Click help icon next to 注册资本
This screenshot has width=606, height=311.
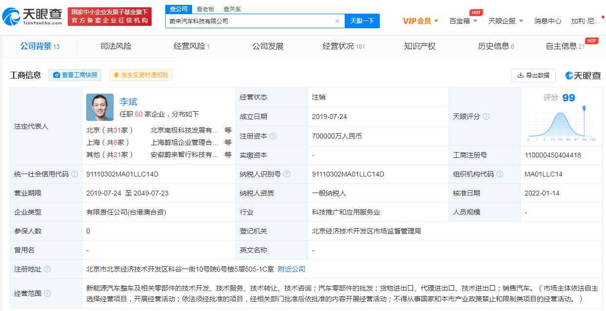click(x=273, y=136)
